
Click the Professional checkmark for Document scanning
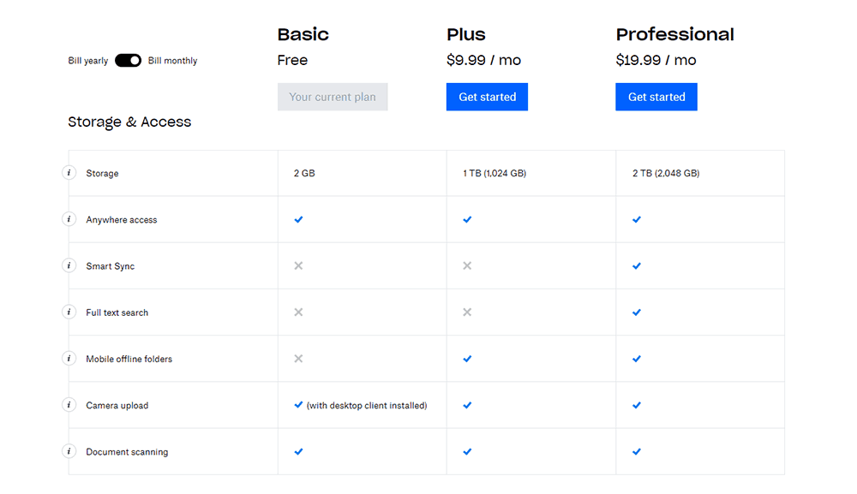[637, 451]
